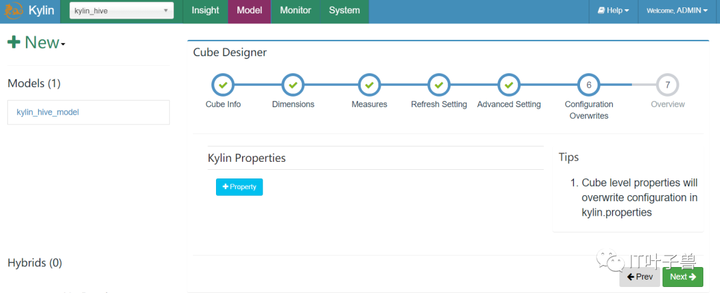
Task: Open the Monitor tab
Action: pos(296,11)
